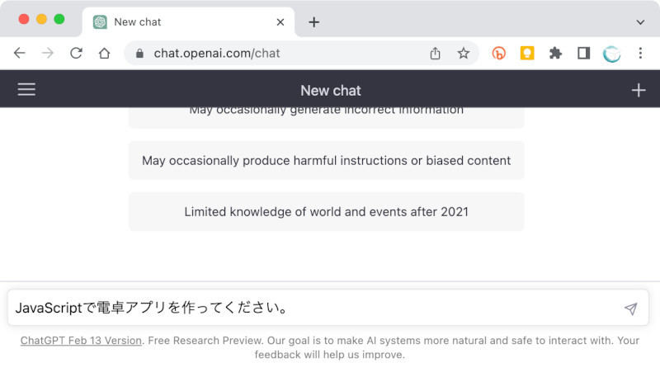Close the New chat tab

click(281, 22)
